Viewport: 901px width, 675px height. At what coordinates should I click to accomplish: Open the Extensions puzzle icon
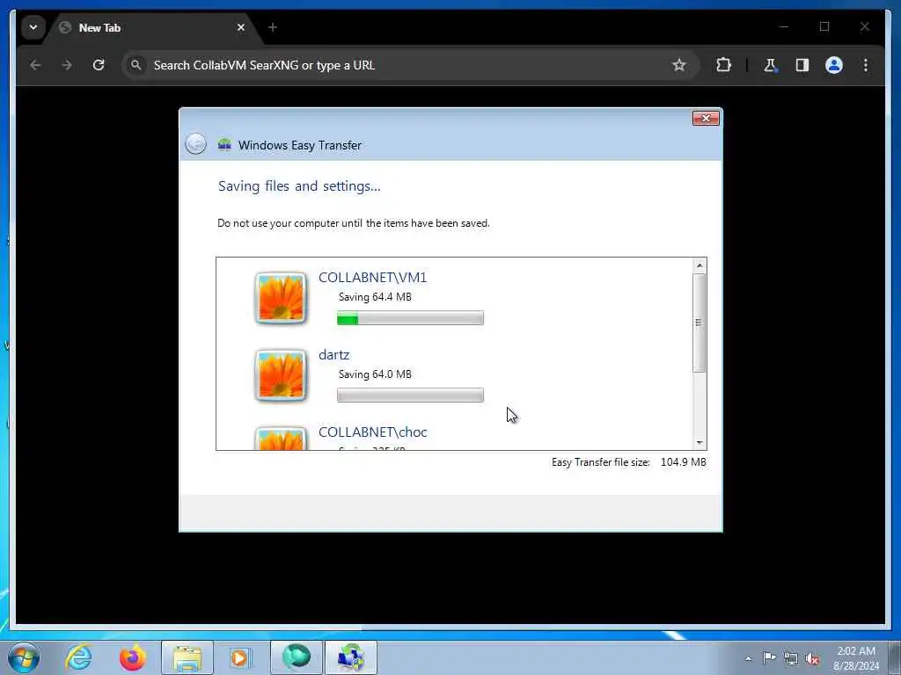[723, 65]
